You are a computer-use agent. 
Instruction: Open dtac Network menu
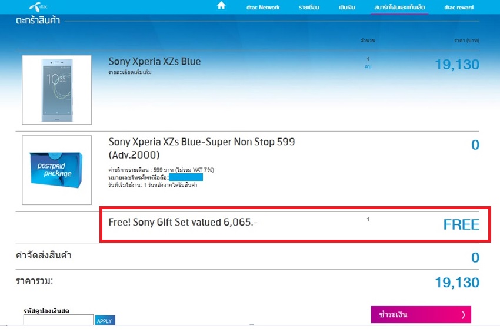[x=263, y=7]
